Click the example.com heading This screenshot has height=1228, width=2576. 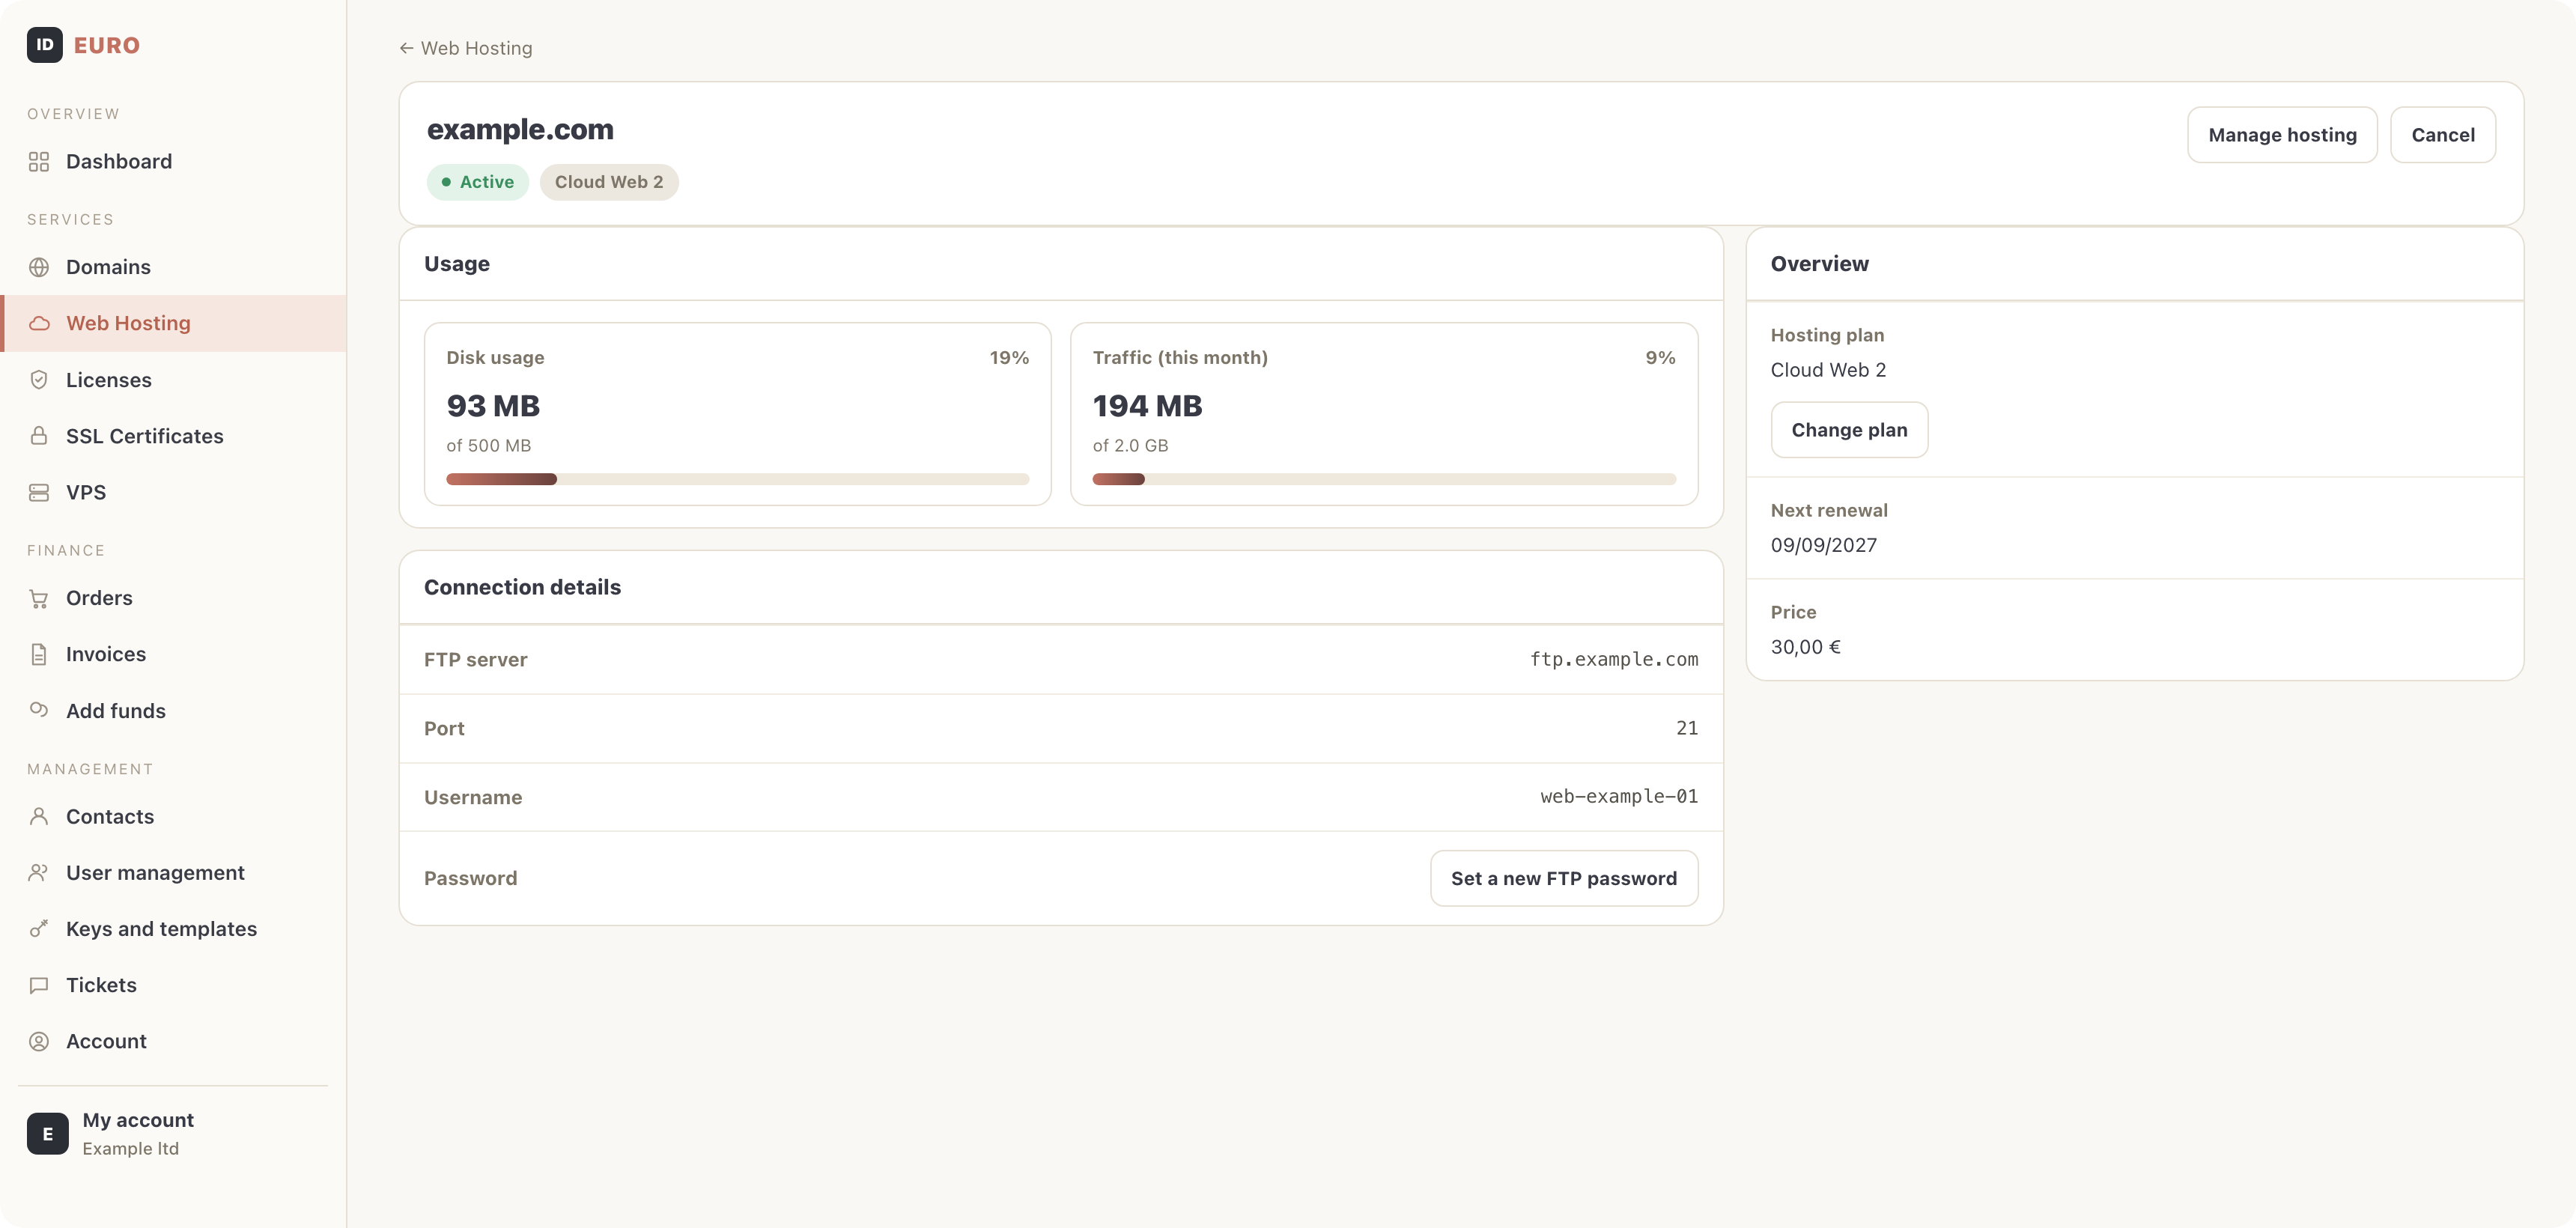pos(520,129)
